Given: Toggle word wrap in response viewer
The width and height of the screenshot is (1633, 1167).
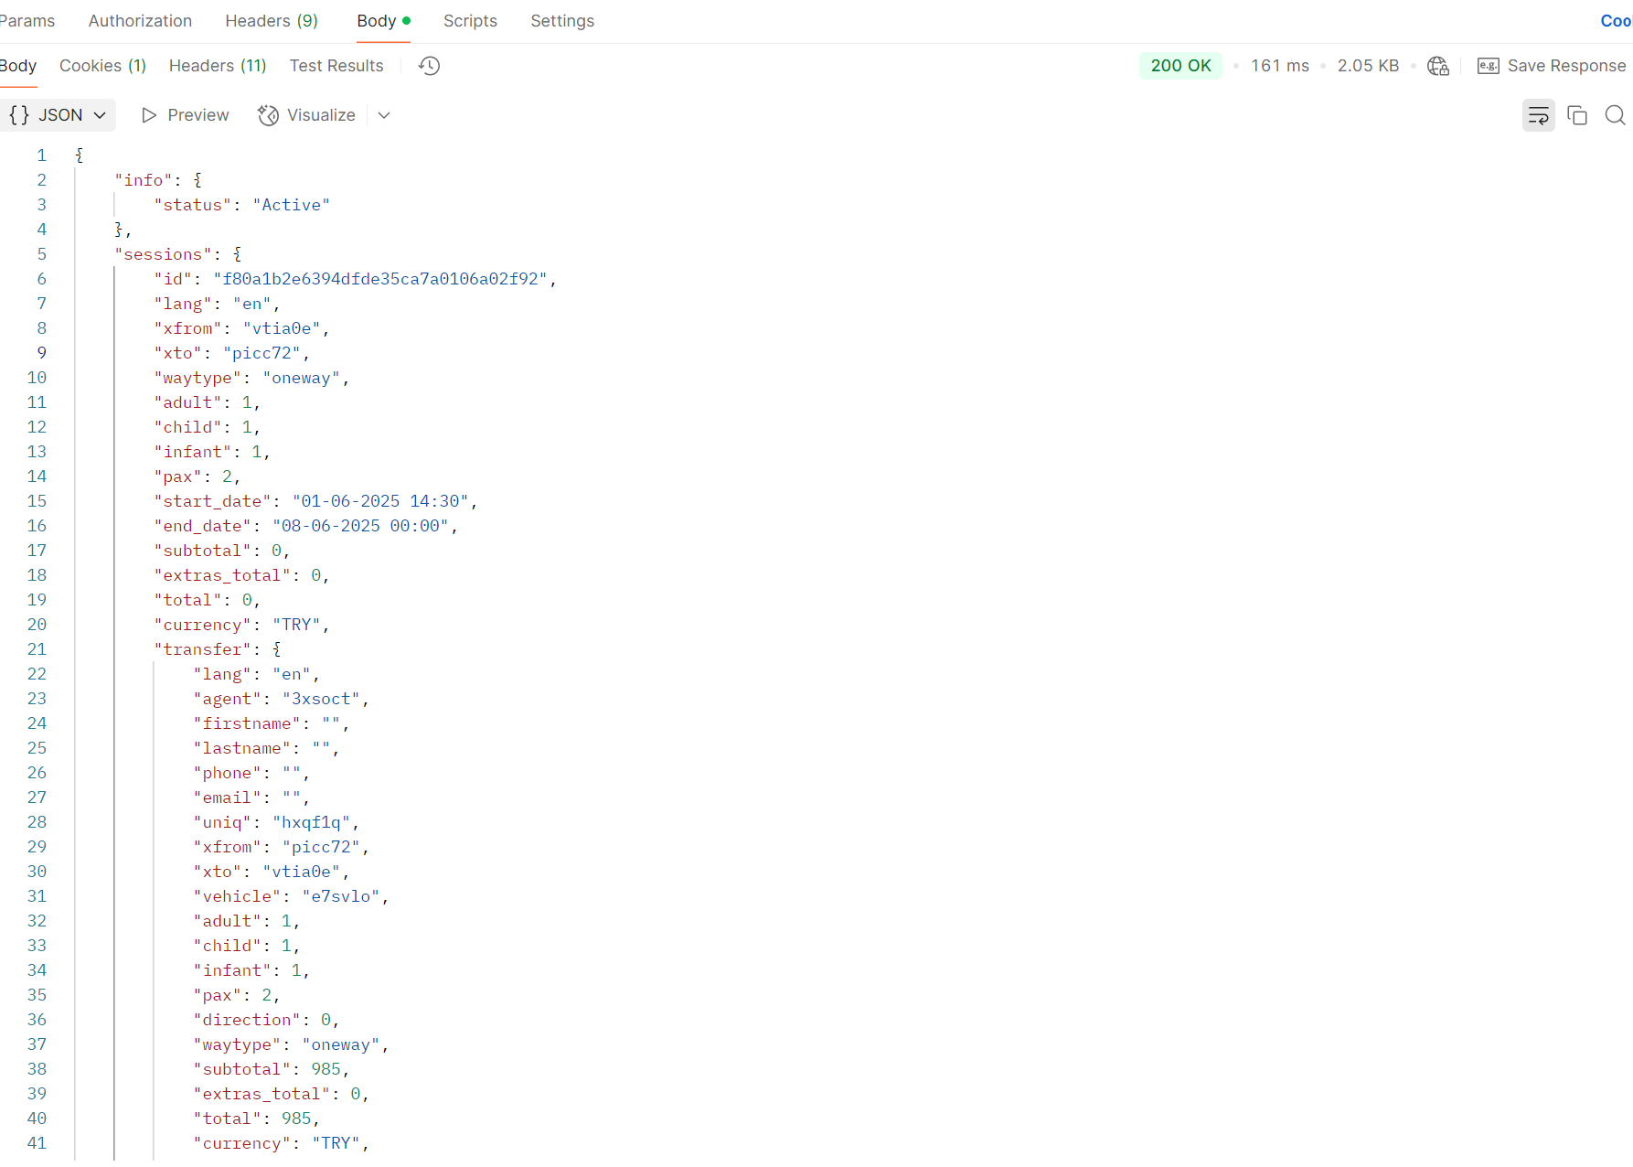Looking at the screenshot, I should point(1538,115).
